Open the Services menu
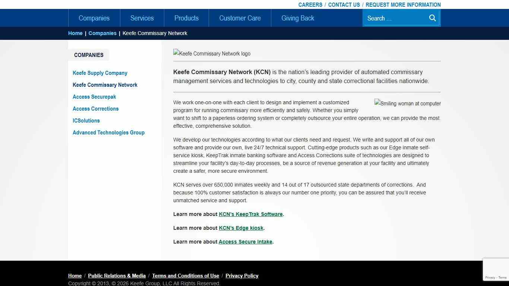The height and width of the screenshot is (286, 509). [142, 18]
